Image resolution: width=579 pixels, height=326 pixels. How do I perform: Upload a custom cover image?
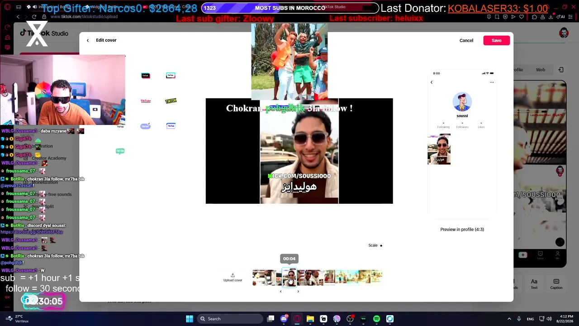click(x=233, y=277)
